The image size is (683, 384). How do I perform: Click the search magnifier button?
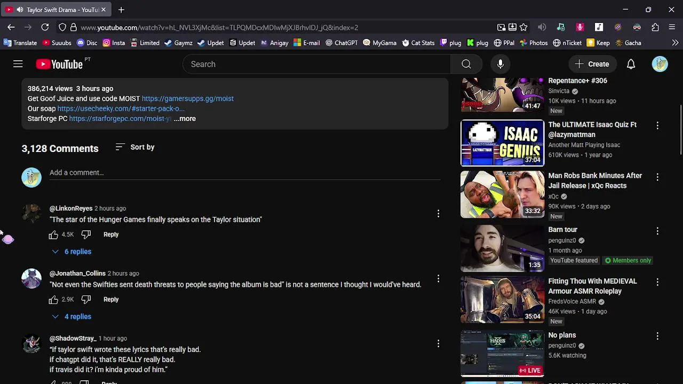tap(466, 64)
